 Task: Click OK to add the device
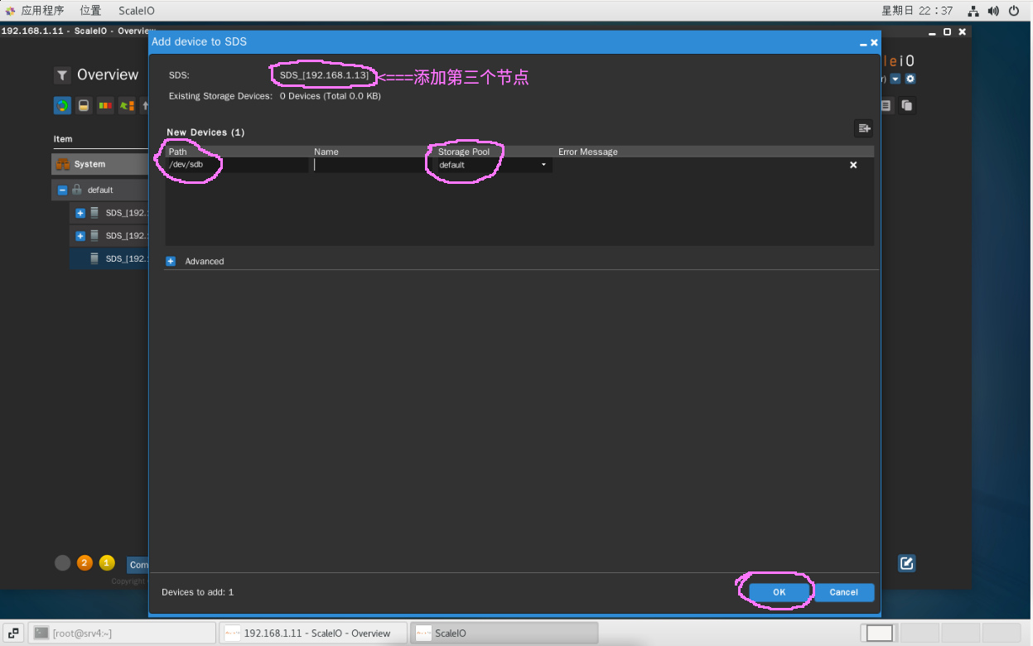pos(779,592)
